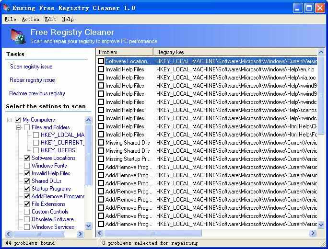Click the Free Registry Cleaner logo icon
Image resolution: width=328 pixels, height=249 pixels.
coord(17,36)
